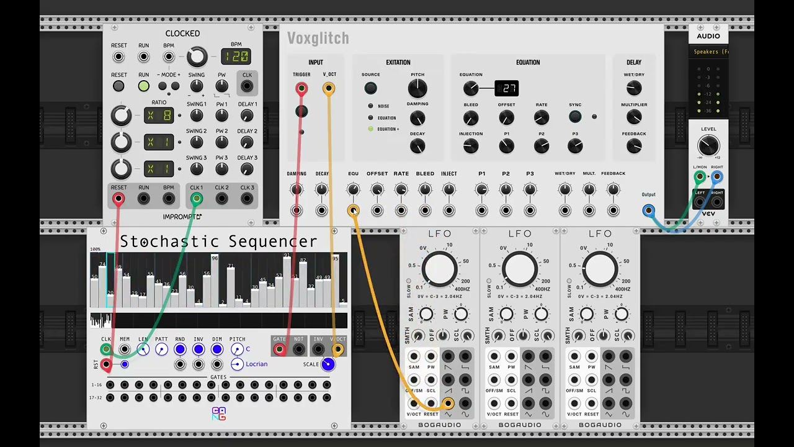This screenshot has width=794, height=447.
Task: Toggle the INV button next to RND
Action: tap(198, 350)
